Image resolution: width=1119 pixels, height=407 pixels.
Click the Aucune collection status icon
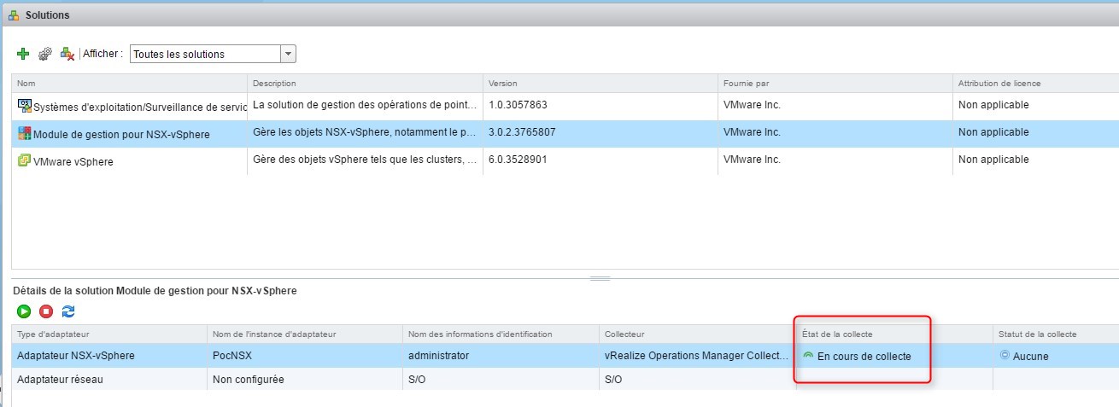pos(1005,355)
